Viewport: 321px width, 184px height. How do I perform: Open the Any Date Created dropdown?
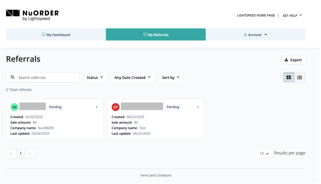pos(133,77)
